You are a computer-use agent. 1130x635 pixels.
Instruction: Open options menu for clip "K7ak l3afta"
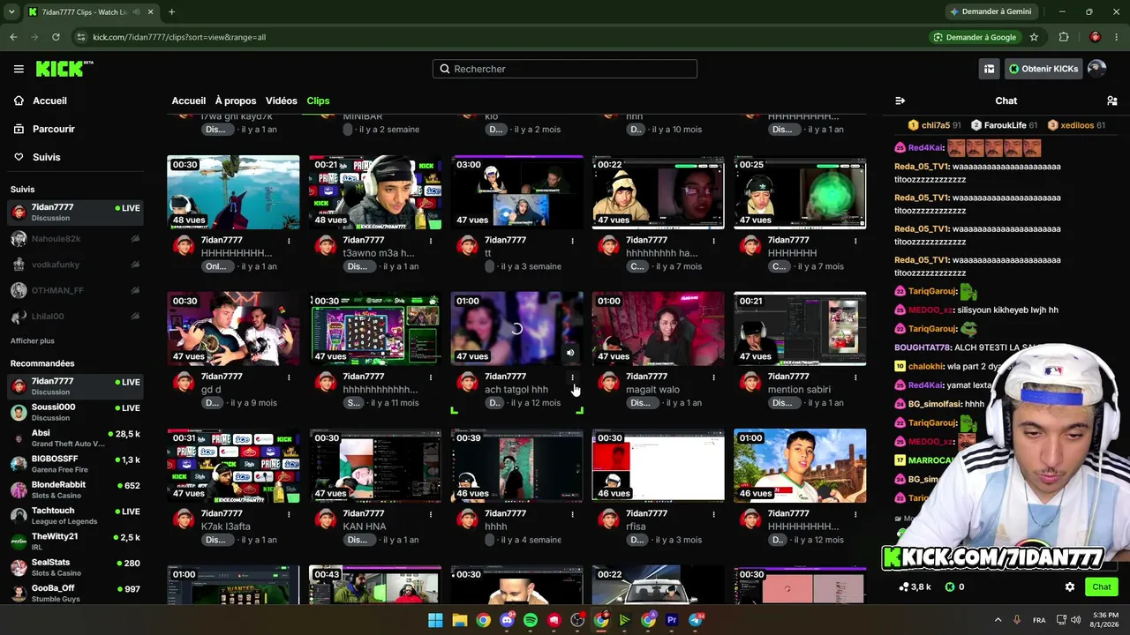point(289,513)
